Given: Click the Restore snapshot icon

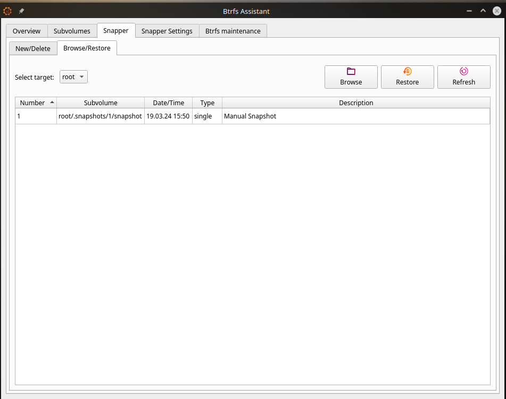Looking at the screenshot, I should click(x=407, y=77).
